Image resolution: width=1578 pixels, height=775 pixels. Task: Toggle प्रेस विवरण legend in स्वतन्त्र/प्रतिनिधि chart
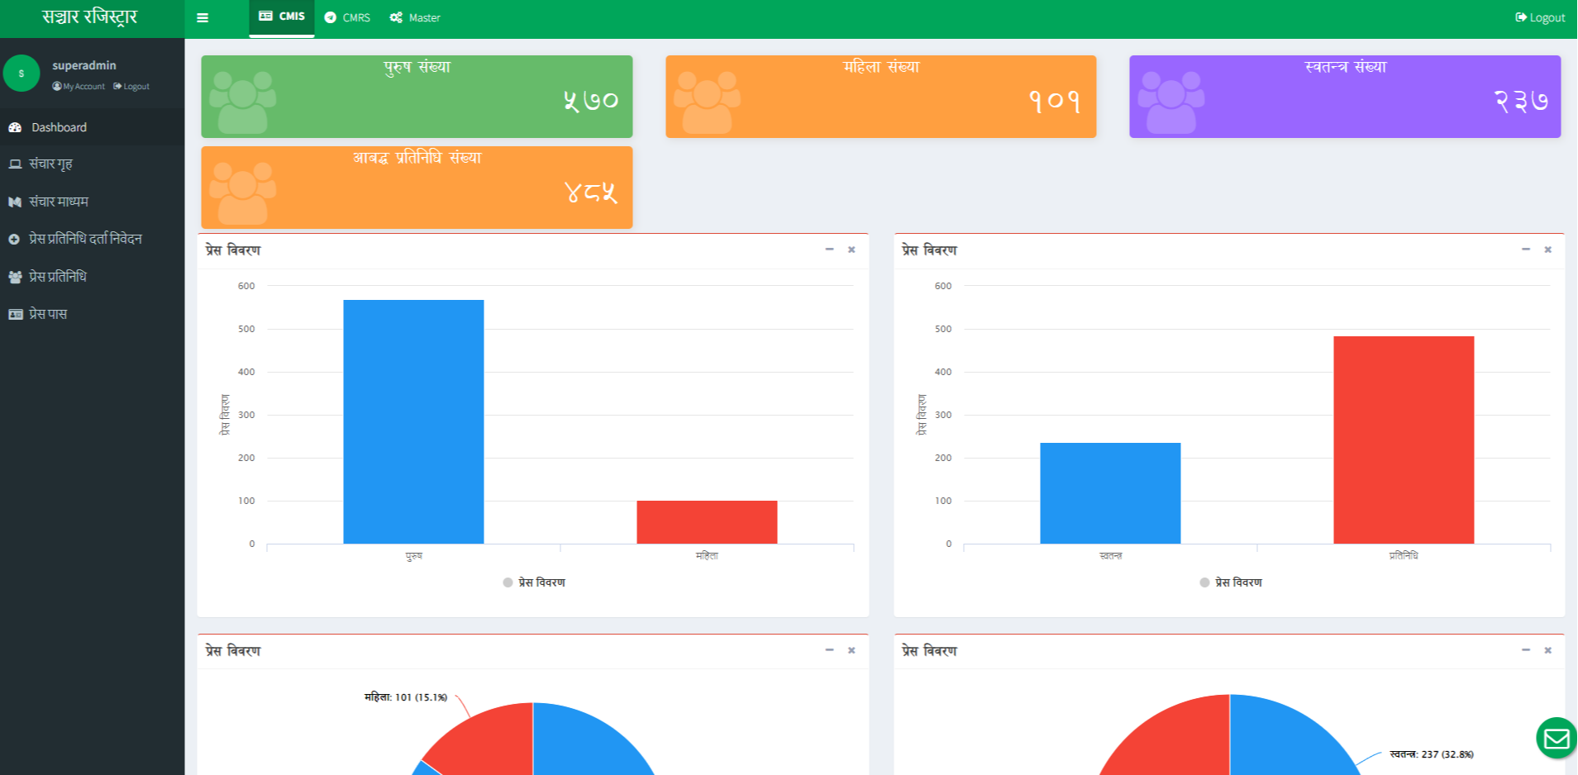pos(1231,582)
